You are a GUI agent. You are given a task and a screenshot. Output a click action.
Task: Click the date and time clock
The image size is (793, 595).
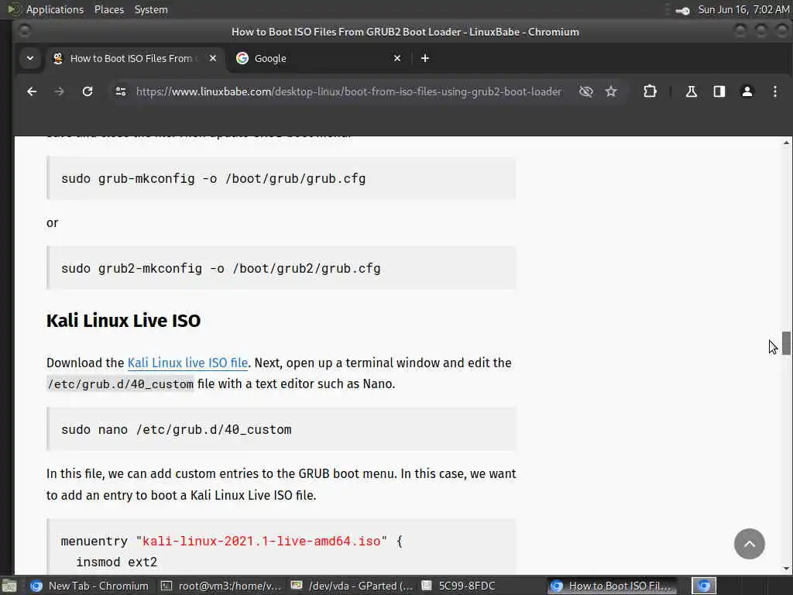743,9
